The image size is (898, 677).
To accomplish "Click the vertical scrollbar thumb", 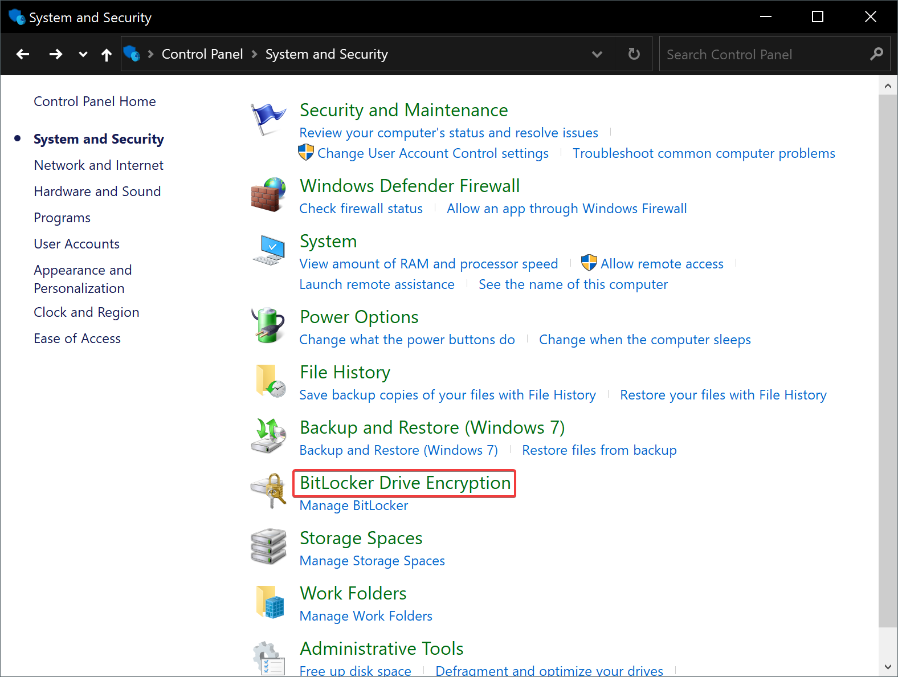I will tap(888, 361).
